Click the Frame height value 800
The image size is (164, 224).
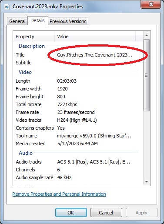tap(61, 97)
